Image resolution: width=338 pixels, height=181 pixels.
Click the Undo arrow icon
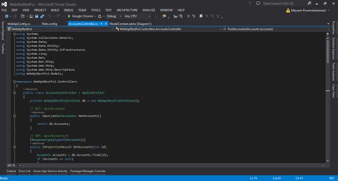point(50,16)
